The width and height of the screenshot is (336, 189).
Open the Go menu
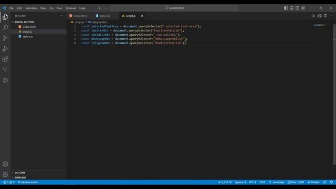coord(51,8)
